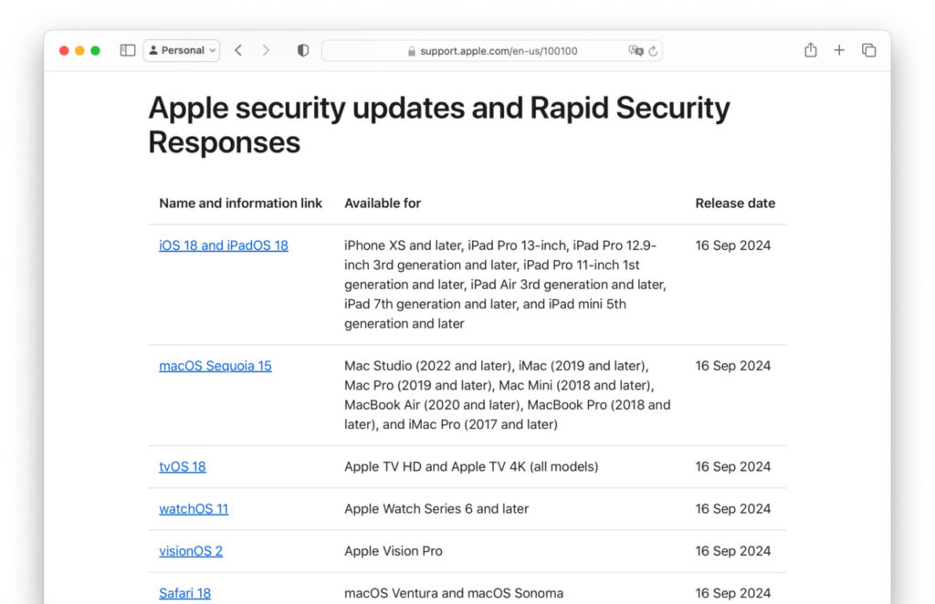Screen dimensions: 935x604
Task: Open the macOS Sequoia 15 update page
Action: click(x=215, y=366)
